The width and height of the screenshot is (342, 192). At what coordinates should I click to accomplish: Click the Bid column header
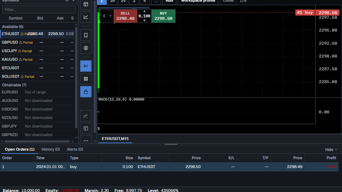[40, 18]
